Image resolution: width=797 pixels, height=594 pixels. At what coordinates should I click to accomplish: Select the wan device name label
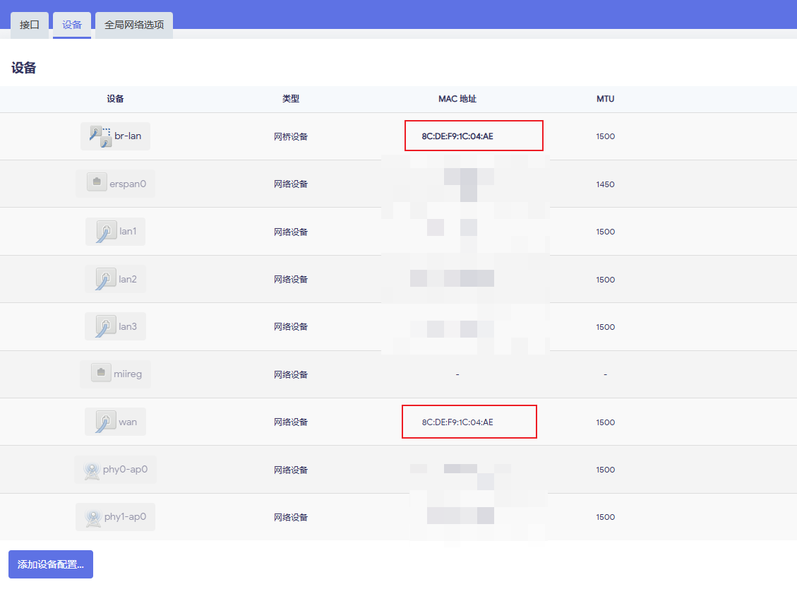128,422
